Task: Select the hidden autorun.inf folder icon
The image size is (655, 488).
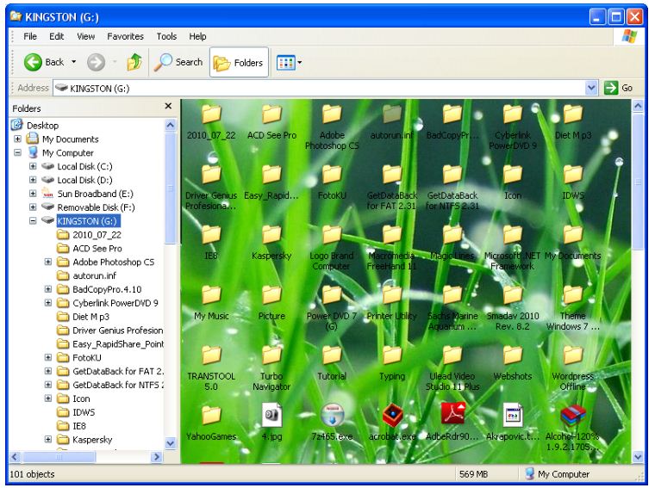Action: [x=392, y=114]
